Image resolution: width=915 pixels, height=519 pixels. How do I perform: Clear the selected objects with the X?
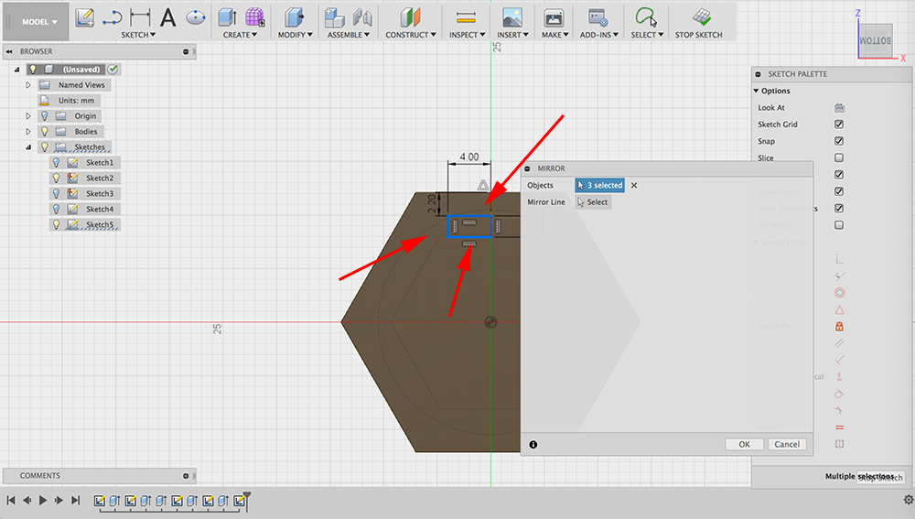click(x=634, y=185)
